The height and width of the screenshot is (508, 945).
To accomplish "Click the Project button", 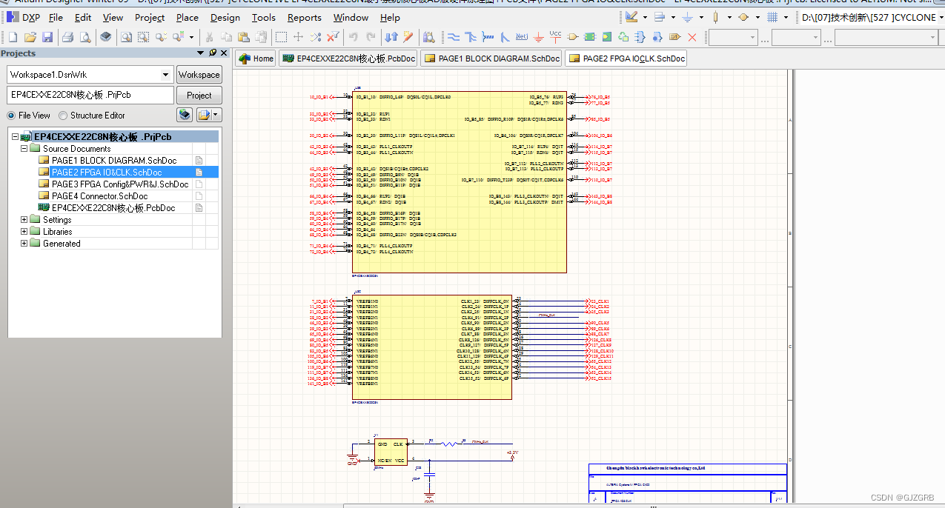I will point(199,96).
